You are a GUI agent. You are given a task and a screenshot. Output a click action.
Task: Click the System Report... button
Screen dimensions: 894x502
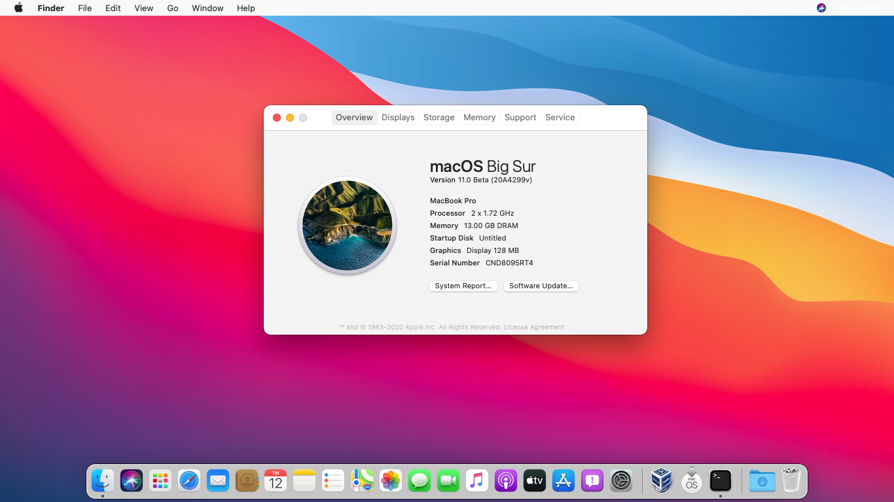click(x=463, y=286)
